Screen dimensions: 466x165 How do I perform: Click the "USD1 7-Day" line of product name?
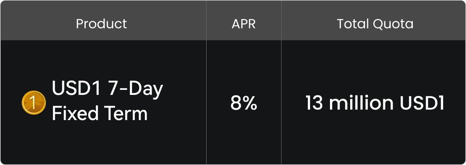(107, 89)
